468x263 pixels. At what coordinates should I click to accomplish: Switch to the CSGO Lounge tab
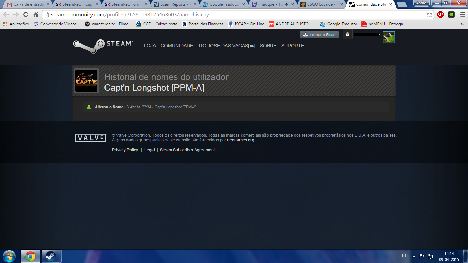[320, 4]
